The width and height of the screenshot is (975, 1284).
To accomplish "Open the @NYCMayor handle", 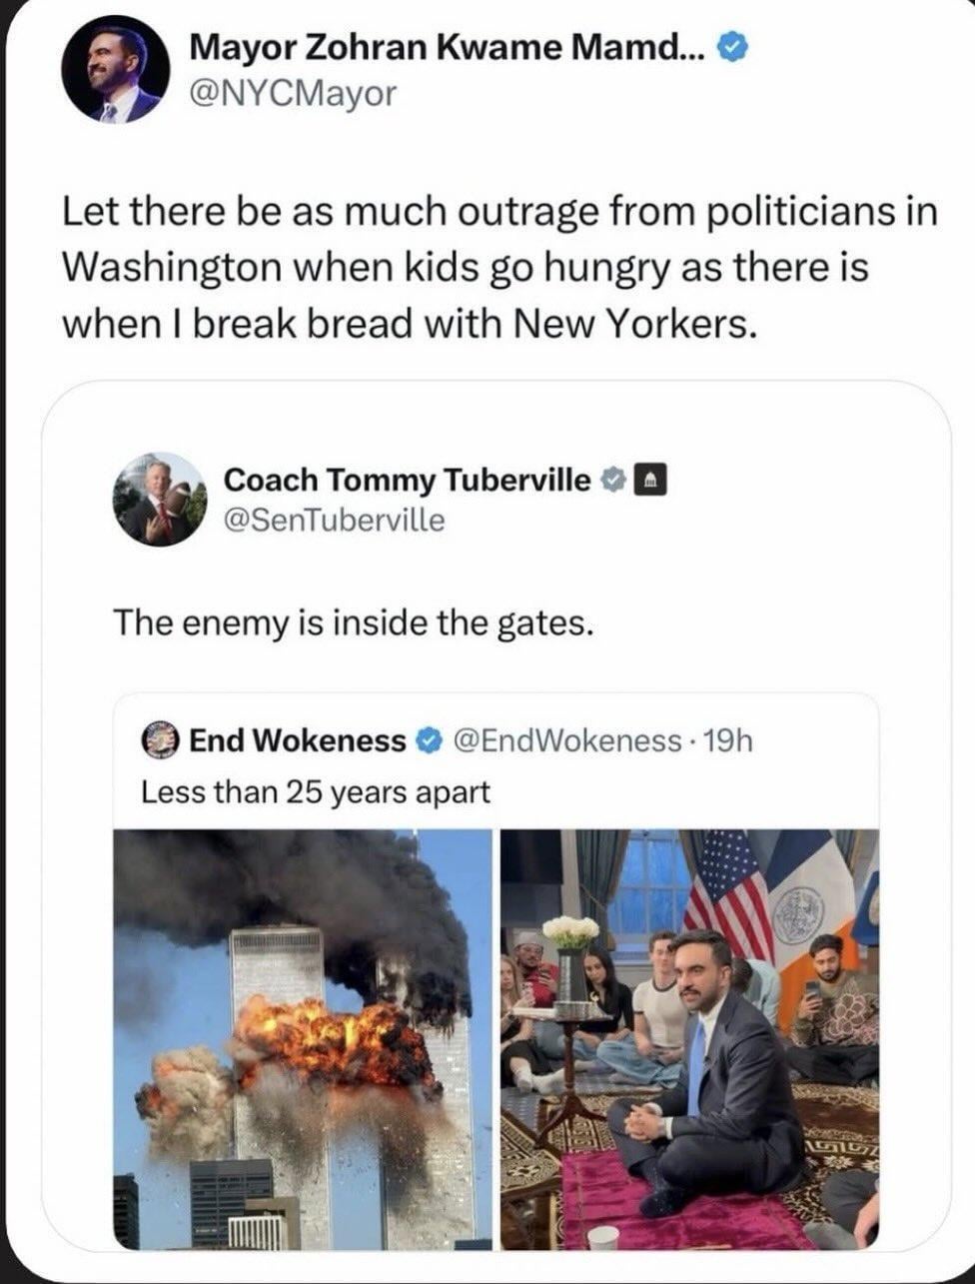I will (294, 94).
